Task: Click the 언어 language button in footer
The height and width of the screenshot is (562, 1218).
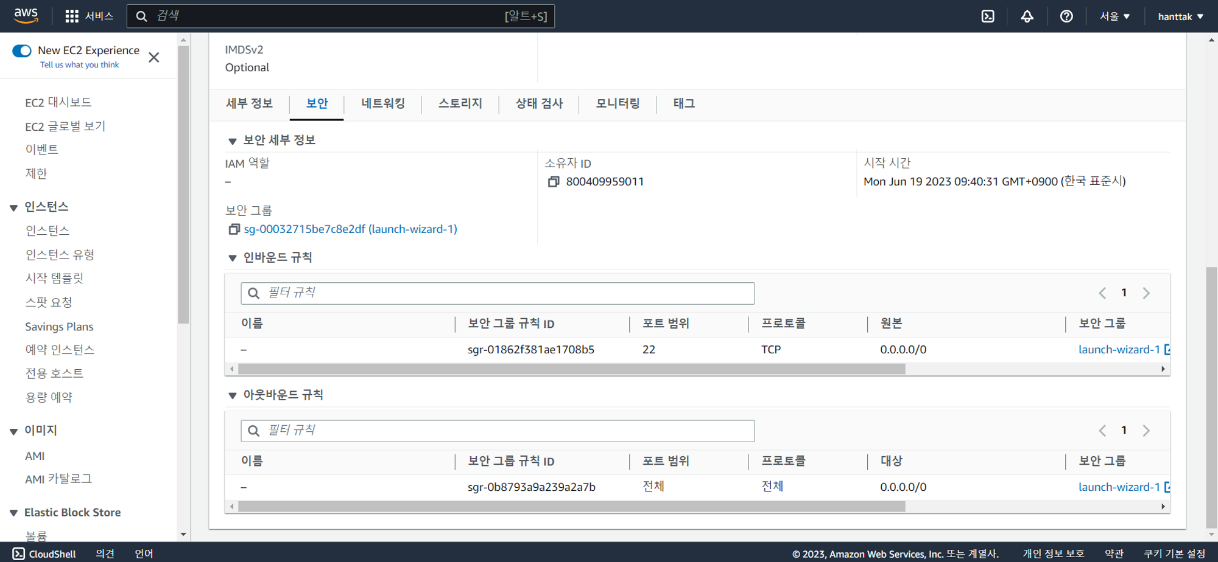Action: 144,553
